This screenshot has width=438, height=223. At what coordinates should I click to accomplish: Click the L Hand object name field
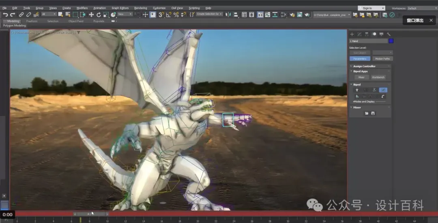[368, 41]
